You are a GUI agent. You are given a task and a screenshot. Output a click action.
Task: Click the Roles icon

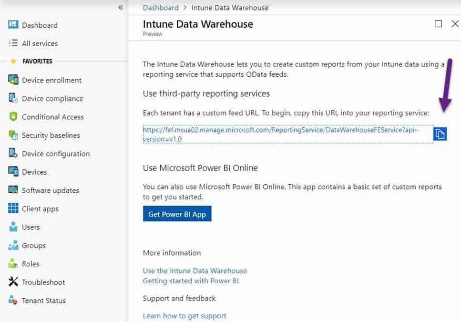[x=13, y=263]
